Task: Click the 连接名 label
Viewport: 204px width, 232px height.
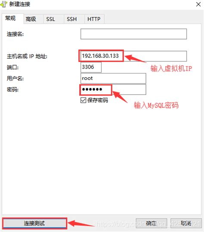Action: tap(15, 34)
